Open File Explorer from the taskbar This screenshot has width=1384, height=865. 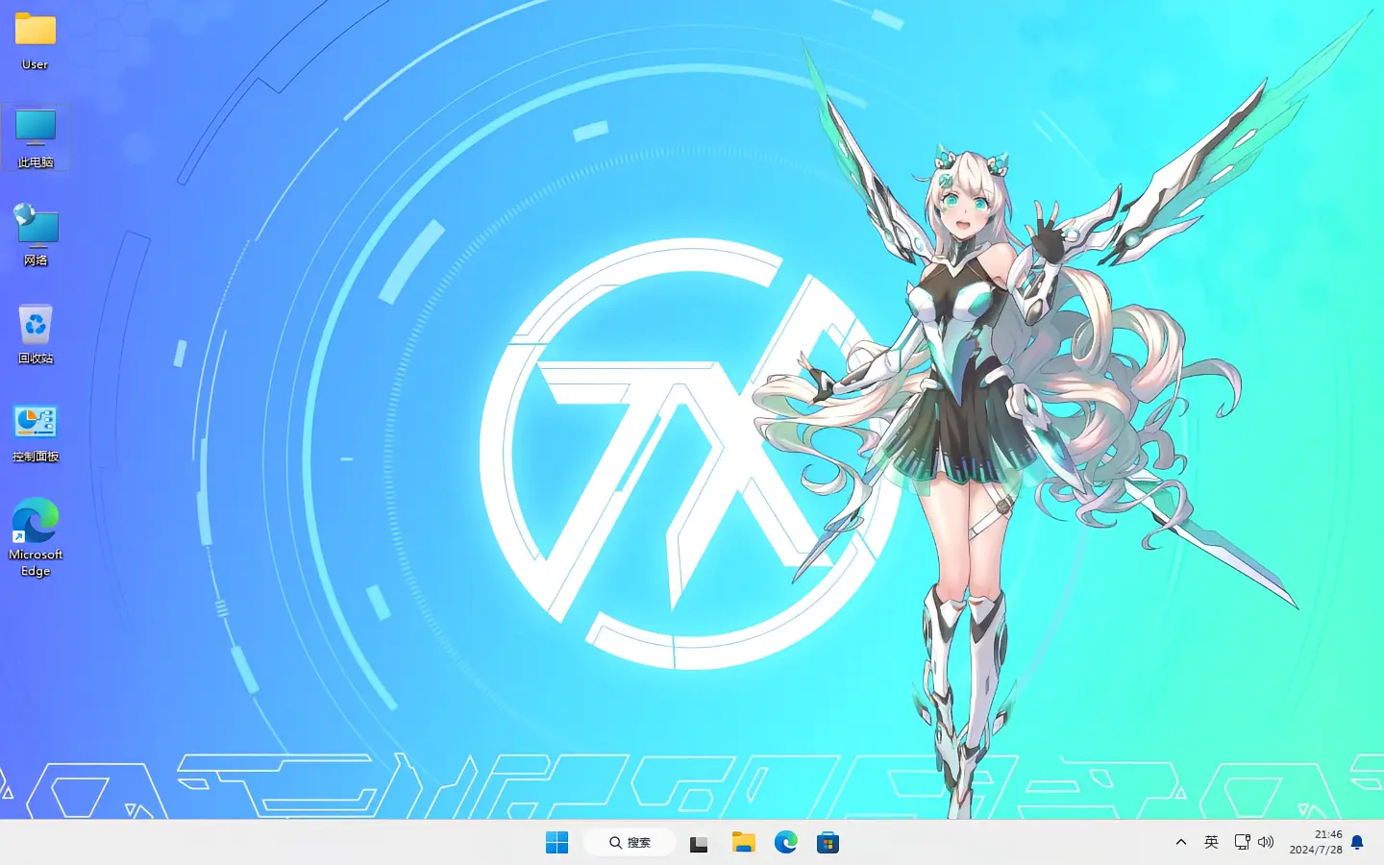point(743,843)
